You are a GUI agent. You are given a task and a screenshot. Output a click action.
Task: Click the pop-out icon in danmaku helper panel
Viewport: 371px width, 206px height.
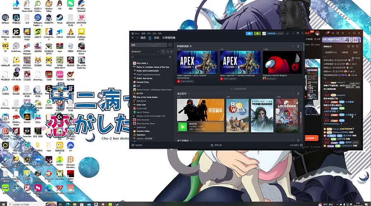click(x=357, y=47)
